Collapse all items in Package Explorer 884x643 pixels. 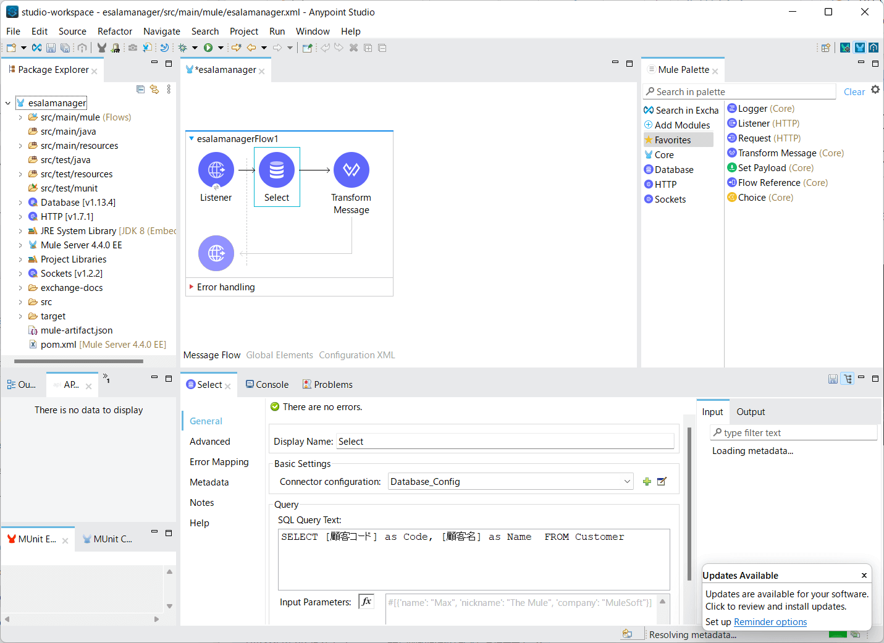[x=140, y=90]
